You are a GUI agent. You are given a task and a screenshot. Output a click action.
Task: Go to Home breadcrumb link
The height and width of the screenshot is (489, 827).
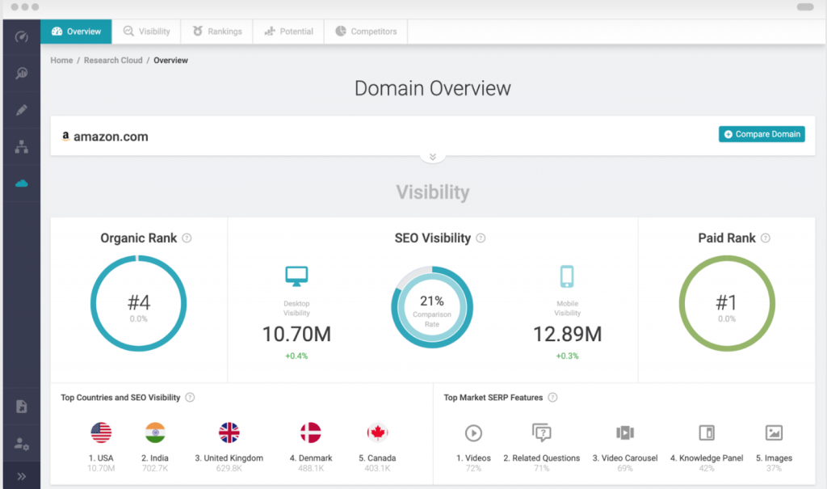61,60
